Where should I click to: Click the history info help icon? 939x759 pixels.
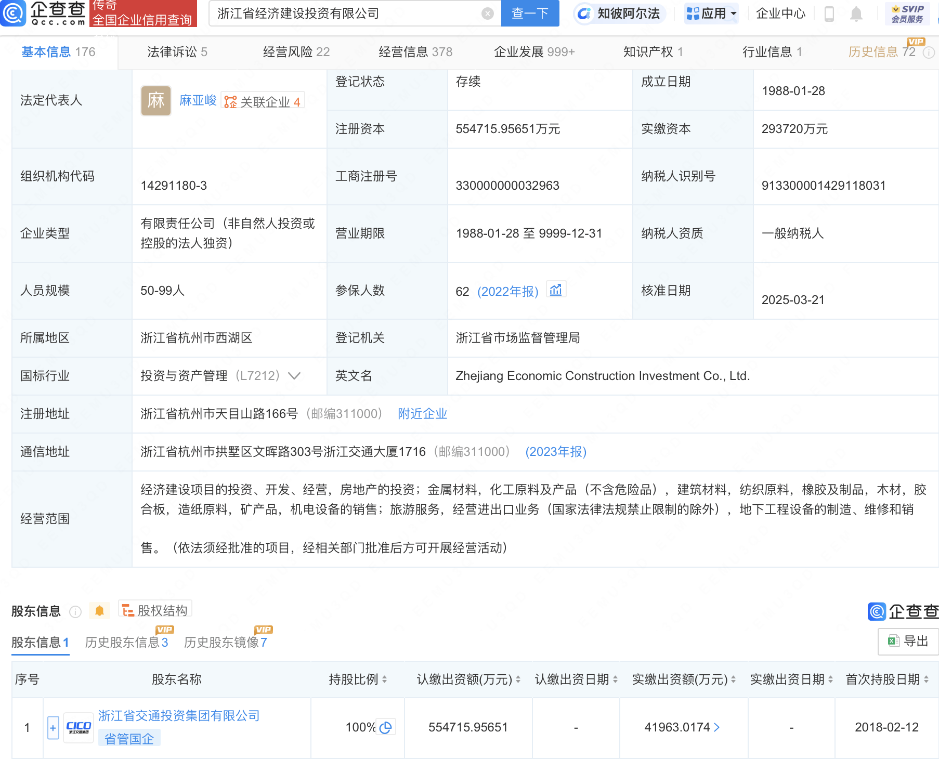pos(929,53)
